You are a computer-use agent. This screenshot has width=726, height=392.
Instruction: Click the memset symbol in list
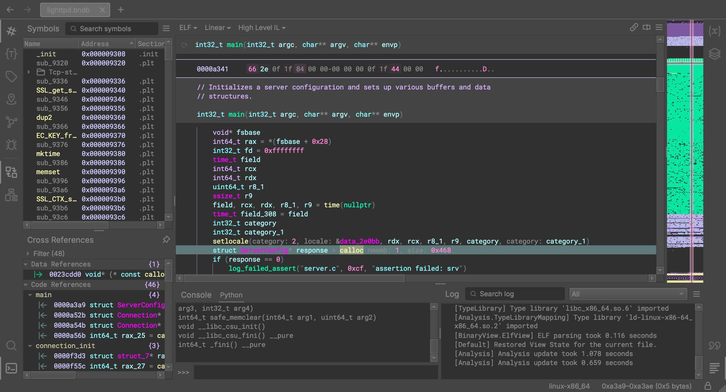[x=48, y=172]
